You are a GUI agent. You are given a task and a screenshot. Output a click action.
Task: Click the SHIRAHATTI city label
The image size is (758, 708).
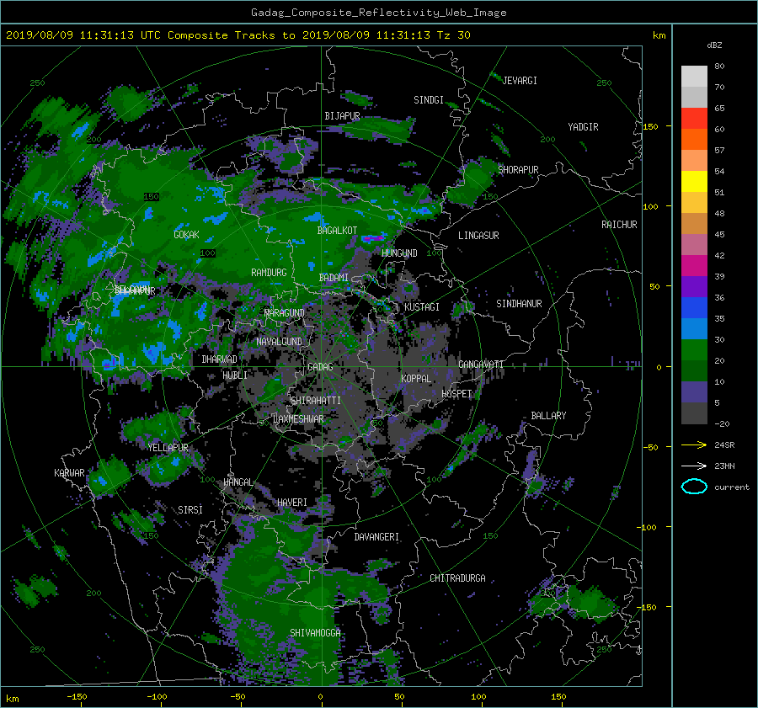pos(316,401)
